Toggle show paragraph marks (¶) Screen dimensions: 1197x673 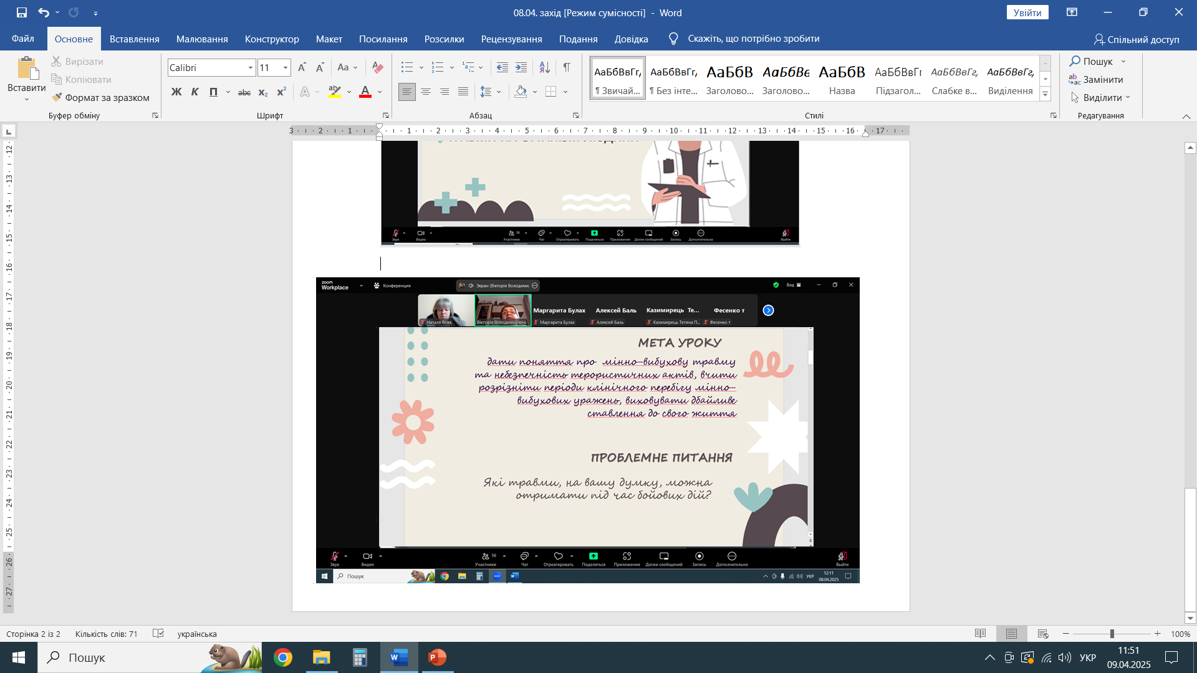coord(566,67)
